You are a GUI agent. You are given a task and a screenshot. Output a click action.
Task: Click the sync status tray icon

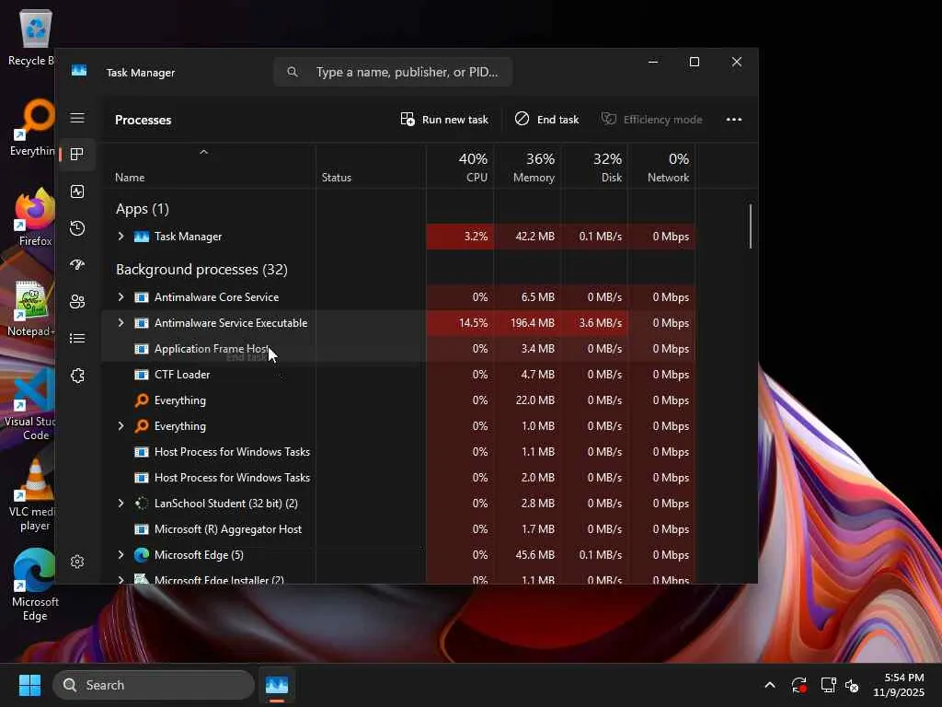799,685
